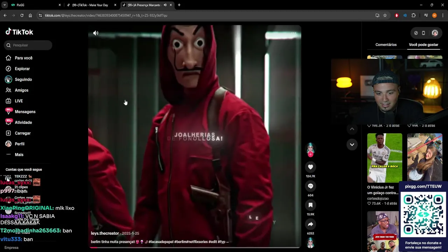Viewport: 448px width, 252px height.
Task: Open the cortesdojozao author name
Action: click(378, 198)
